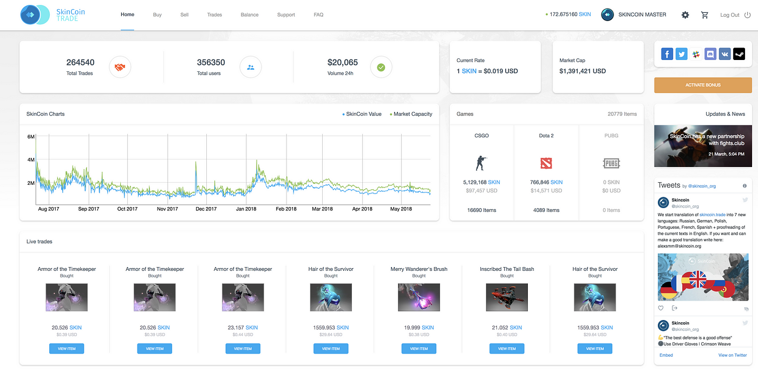Screen dimensions: 758x380
Task: Click the Jan 2018 chart axis label
Action: tap(246, 209)
